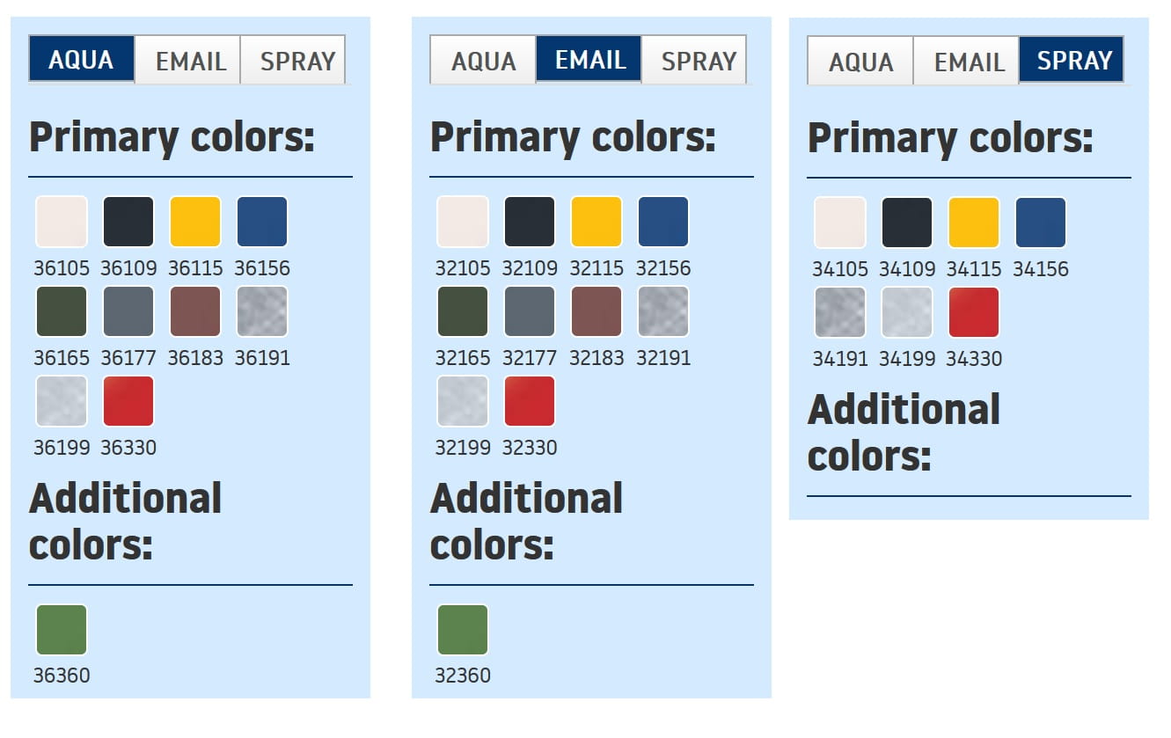Click the green additional color 36360
1171x738 pixels.
tap(62, 630)
